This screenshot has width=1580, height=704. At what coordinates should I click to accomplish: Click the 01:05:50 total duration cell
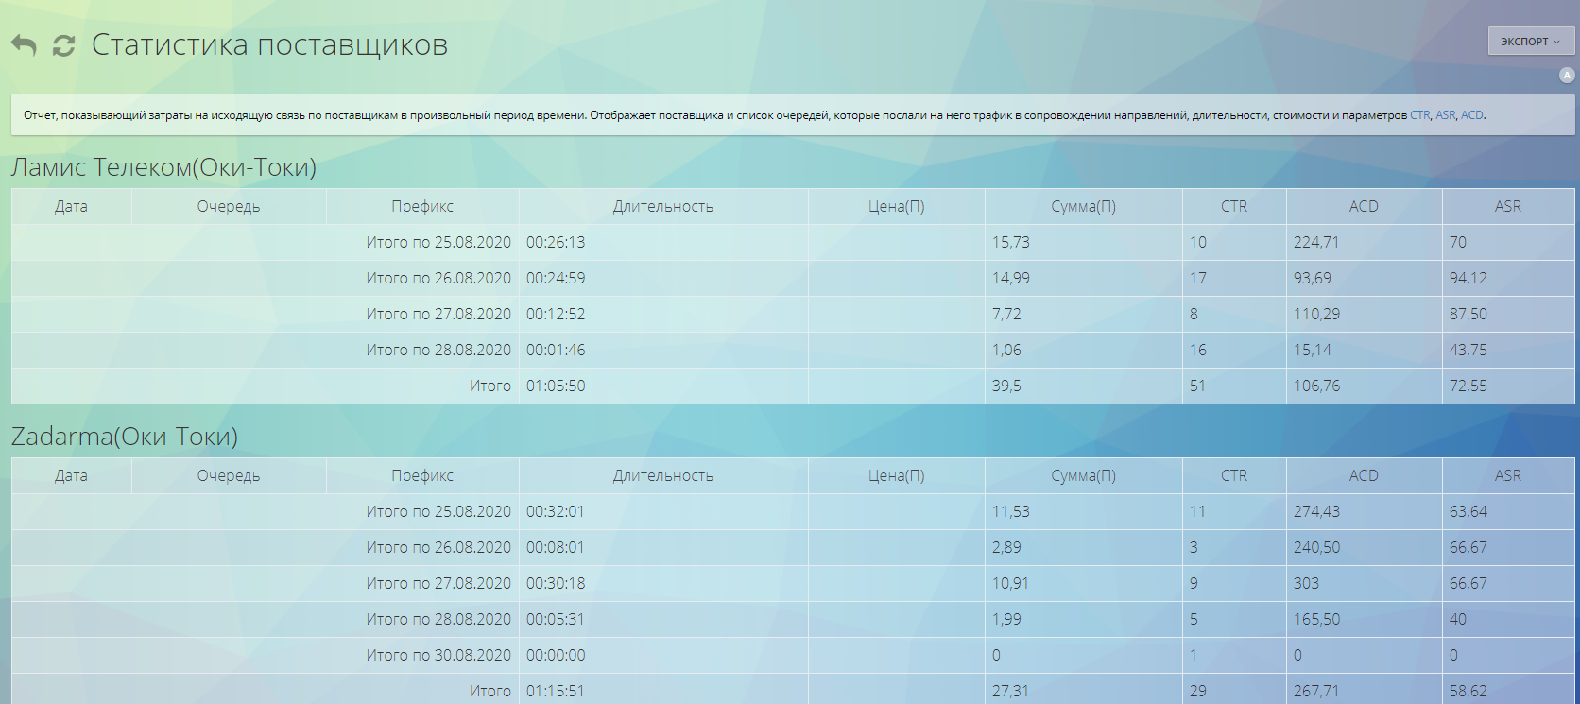tap(556, 386)
